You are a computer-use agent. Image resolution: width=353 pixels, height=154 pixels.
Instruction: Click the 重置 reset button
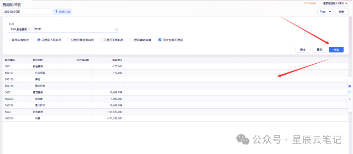[x=319, y=50]
